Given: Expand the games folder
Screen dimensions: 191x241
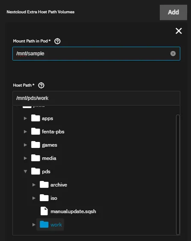Looking at the screenshot, I should pyautogui.click(x=25, y=145).
